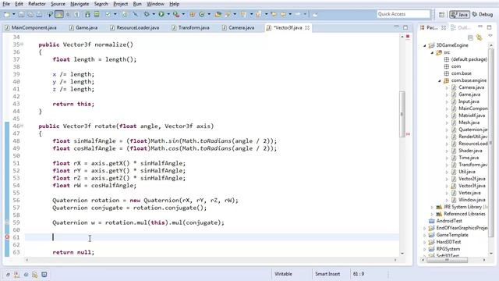
Task: Open the Window menu
Action: click(155, 4)
